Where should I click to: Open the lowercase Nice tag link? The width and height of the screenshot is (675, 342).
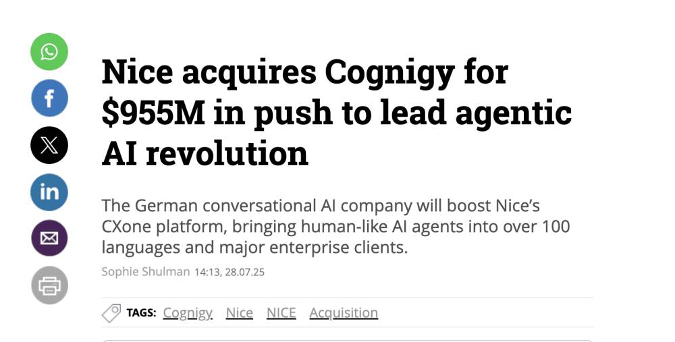pyautogui.click(x=239, y=313)
